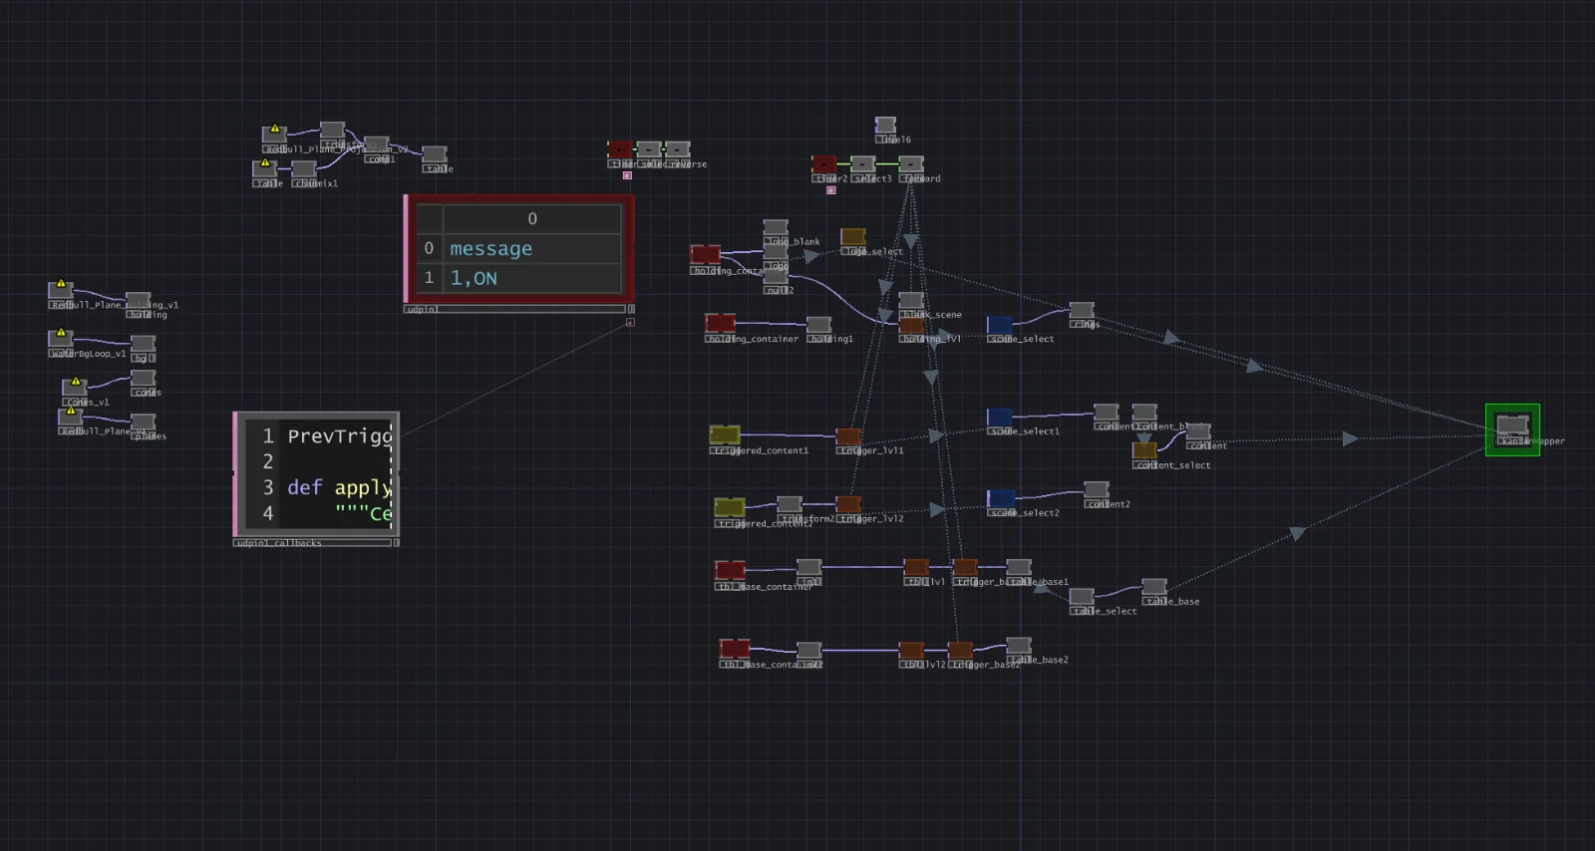Screen dimensions: 1595x851
Task: Select the holding node near Redbull_Plane
Action: pyautogui.click(x=139, y=301)
